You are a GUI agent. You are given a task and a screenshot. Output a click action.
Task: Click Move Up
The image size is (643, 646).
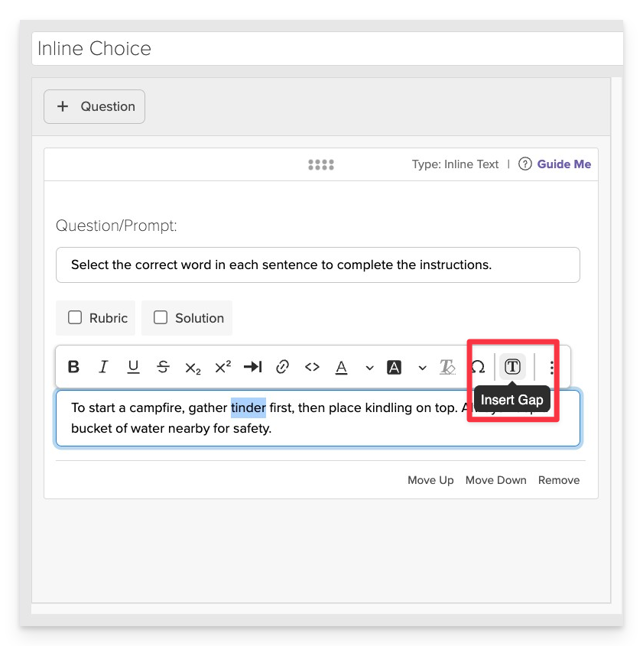430,480
